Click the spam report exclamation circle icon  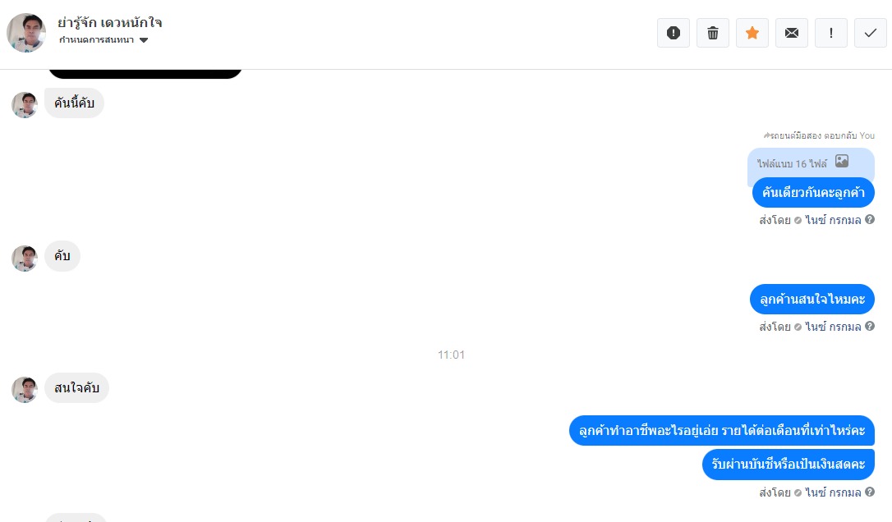point(674,33)
